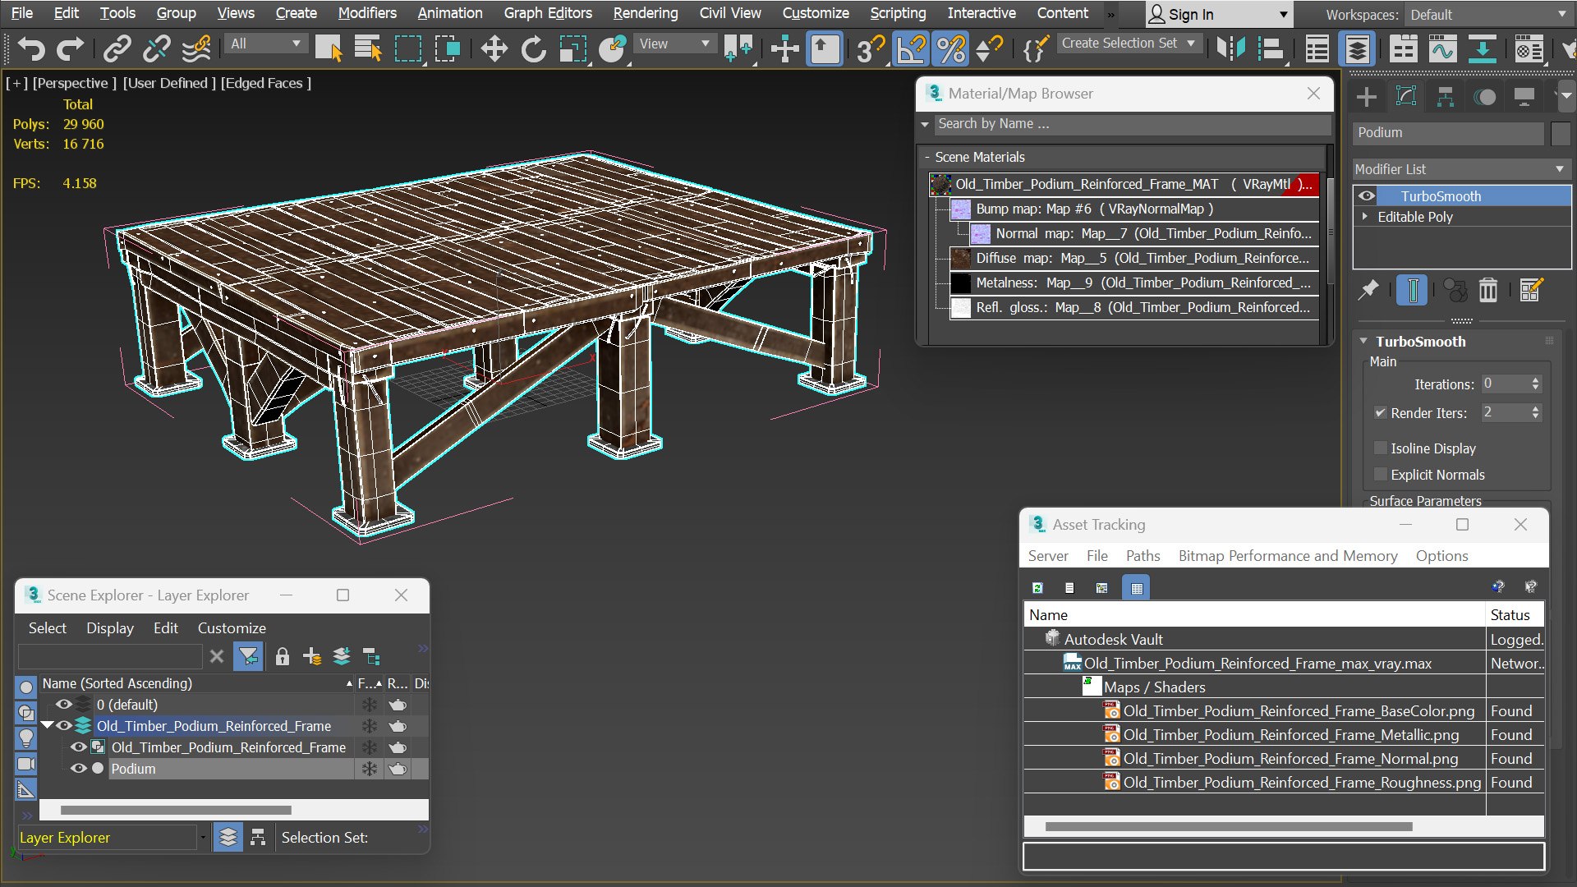Image resolution: width=1577 pixels, height=887 pixels.
Task: Collapse the Scene Materials group
Action: point(927,157)
